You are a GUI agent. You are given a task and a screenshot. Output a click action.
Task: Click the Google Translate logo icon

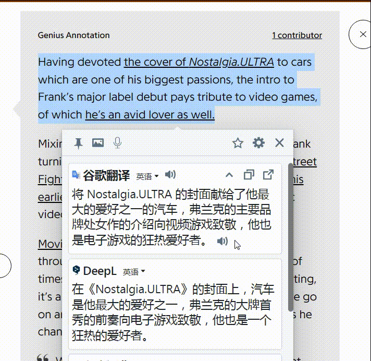point(76,175)
